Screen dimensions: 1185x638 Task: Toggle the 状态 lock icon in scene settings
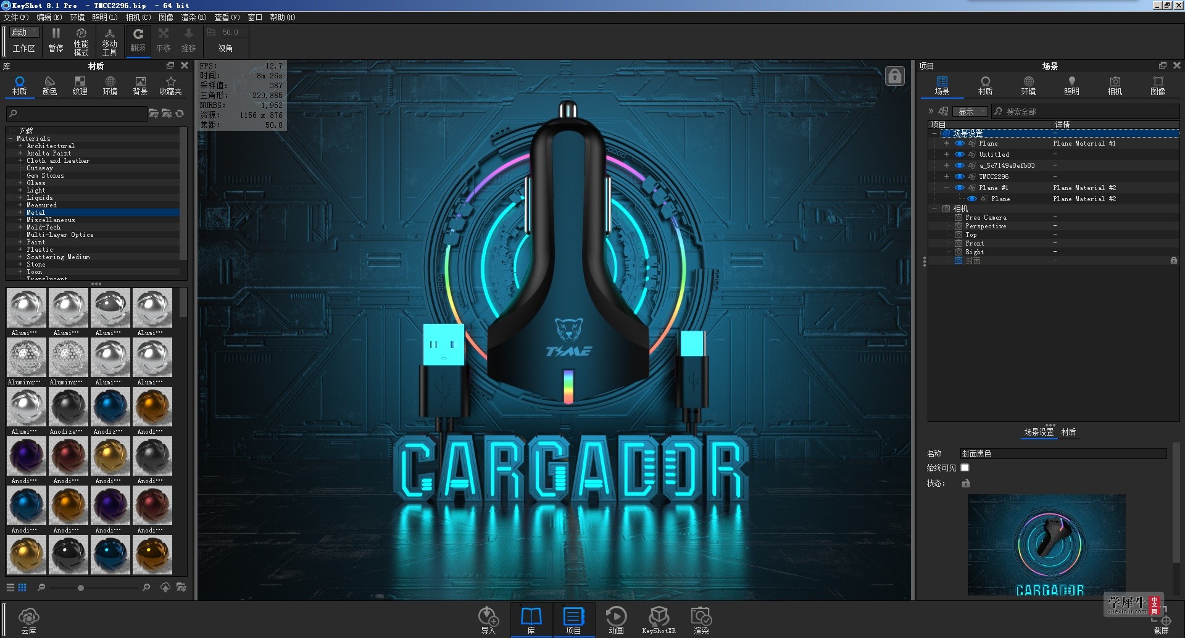click(966, 483)
